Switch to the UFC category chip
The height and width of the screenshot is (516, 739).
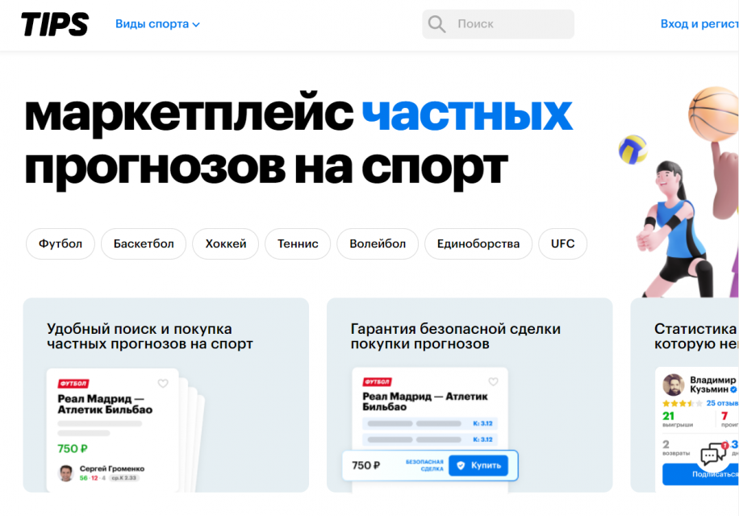(x=562, y=243)
